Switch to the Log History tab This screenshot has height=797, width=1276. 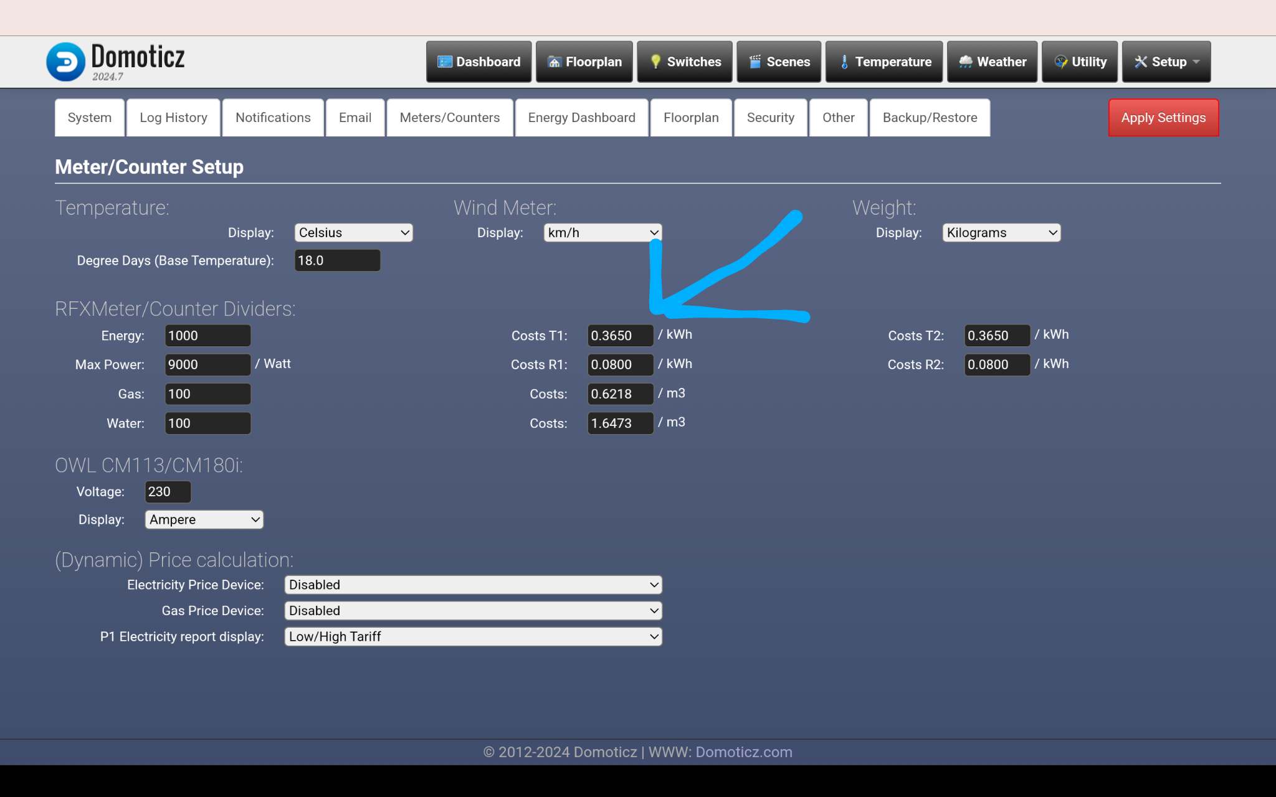tap(173, 118)
